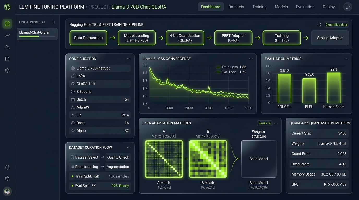The width and height of the screenshot is (359, 200).
Task: Open the Datasets tab
Action: (x=236, y=7)
